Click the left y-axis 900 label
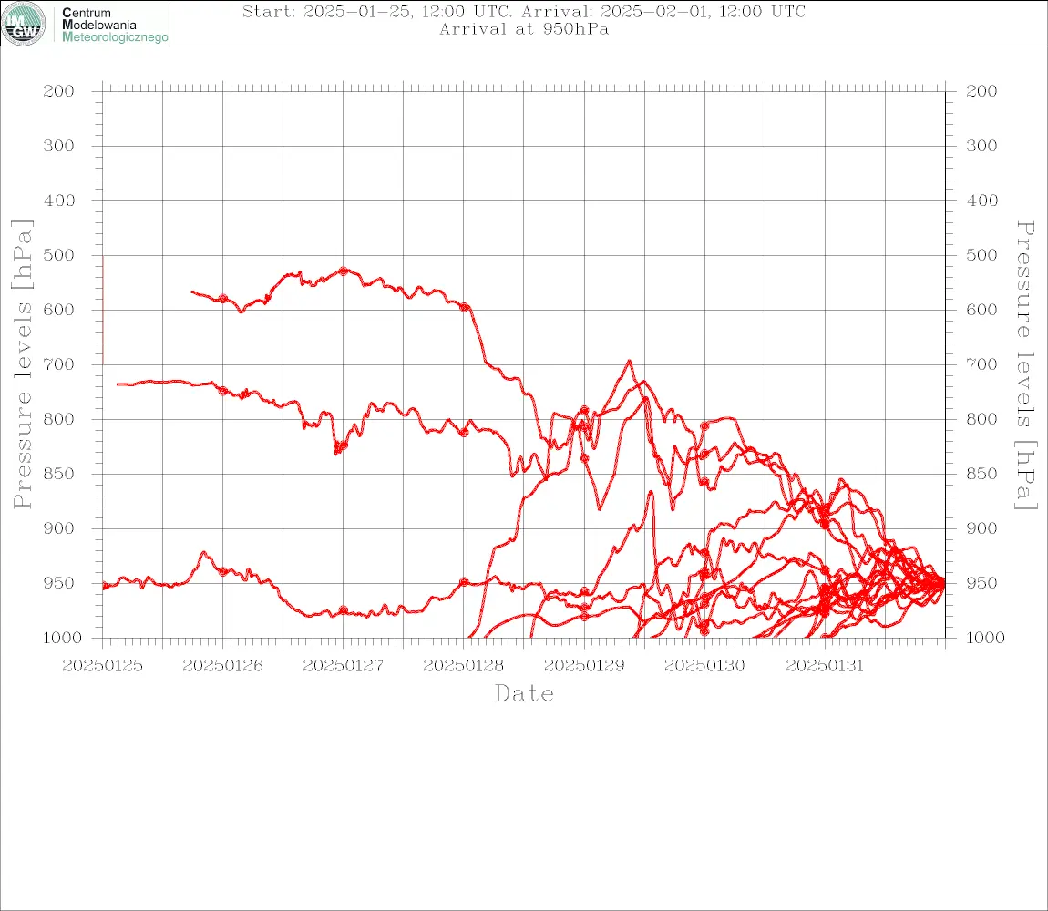Screen dimensions: 1048x911 59,528
